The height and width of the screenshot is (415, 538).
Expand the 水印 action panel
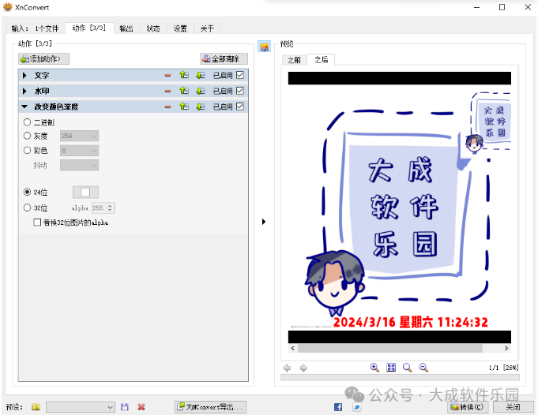[24, 91]
